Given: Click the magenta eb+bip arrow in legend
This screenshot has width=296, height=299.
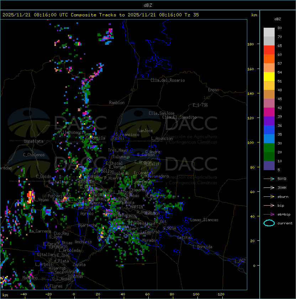Looking at the screenshot, I should 269,214.
